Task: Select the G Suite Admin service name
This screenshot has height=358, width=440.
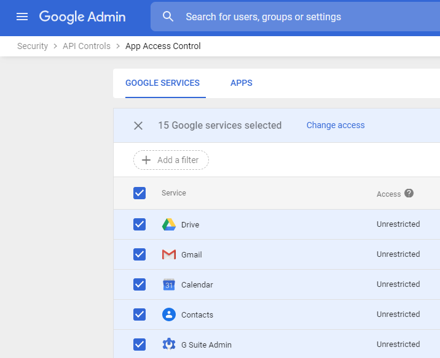Action: pyautogui.click(x=206, y=345)
